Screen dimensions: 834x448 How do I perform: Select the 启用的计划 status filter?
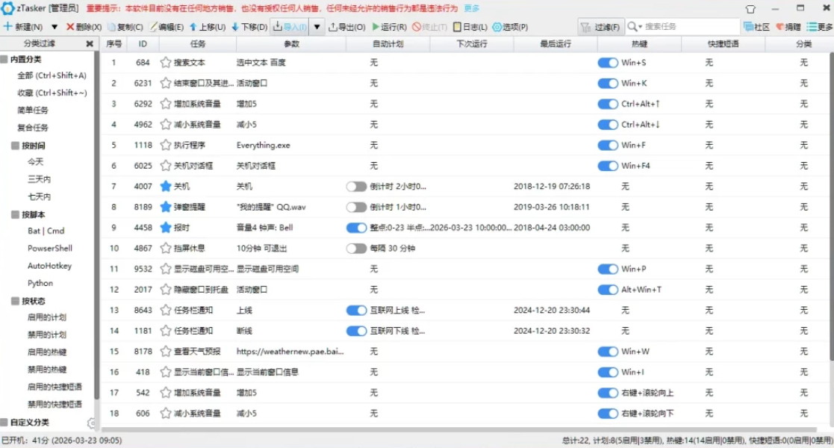[47, 317]
